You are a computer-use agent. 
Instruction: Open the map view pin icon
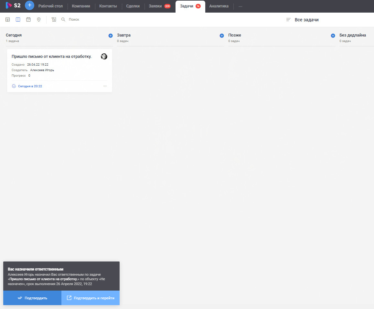(x=39, y=19)
